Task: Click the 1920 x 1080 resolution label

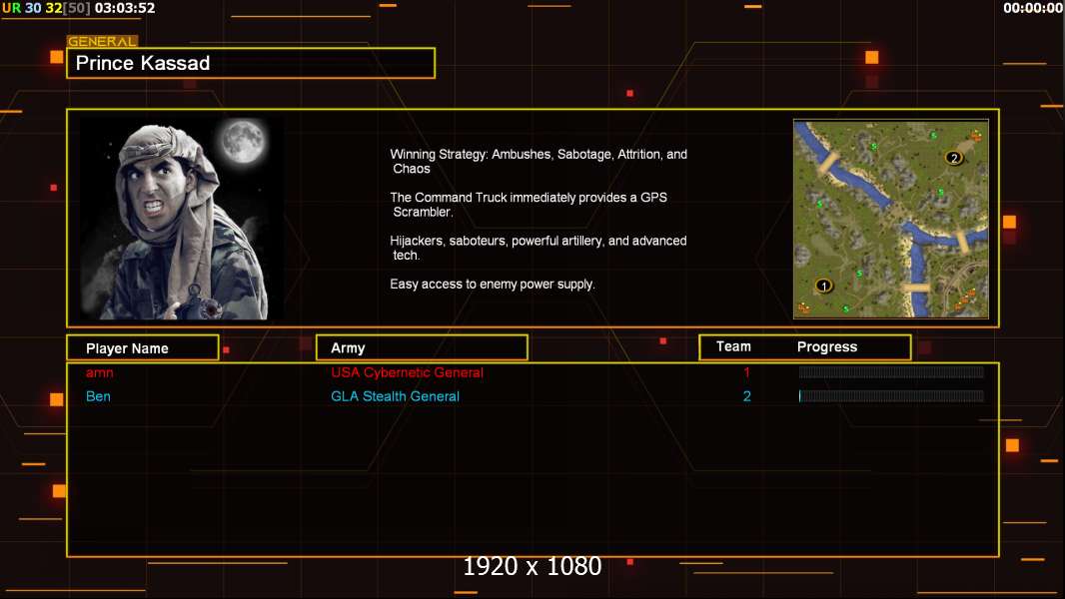Action: point(532,566)
